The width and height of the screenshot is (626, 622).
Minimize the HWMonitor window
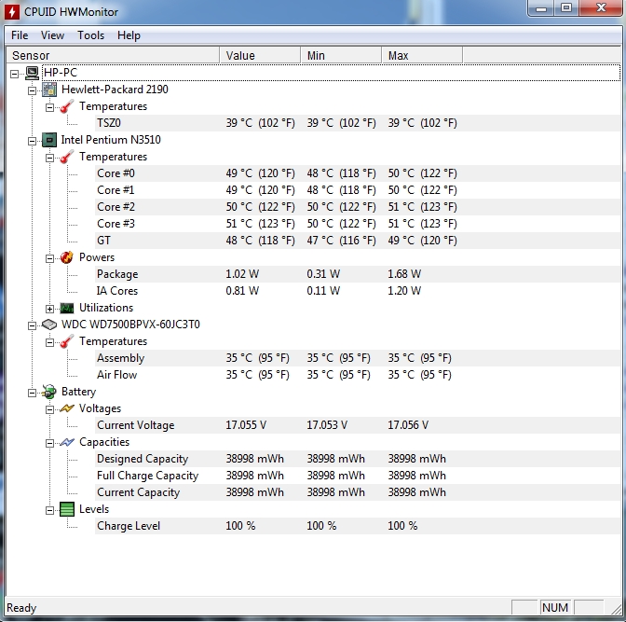click(x=541, y=8)
